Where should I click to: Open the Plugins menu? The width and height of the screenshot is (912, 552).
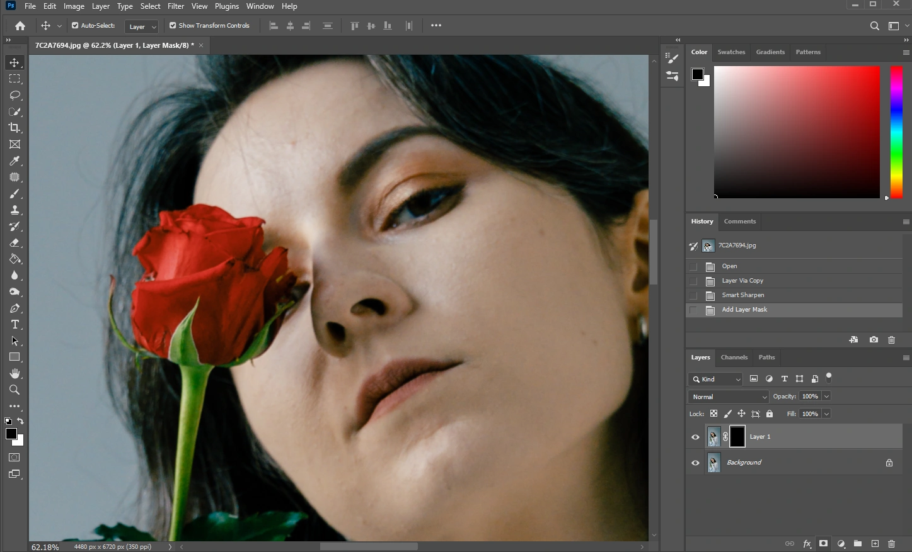tap(227, 6)
